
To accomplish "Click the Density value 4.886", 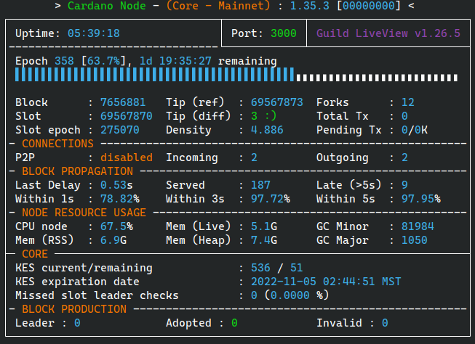I will pyautogui.click(x=267, y=130).
